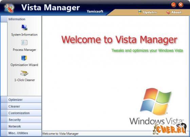The height and width of the screenshot is (137, 190).
Task: Select the Information section header
Action: point(21,19)
